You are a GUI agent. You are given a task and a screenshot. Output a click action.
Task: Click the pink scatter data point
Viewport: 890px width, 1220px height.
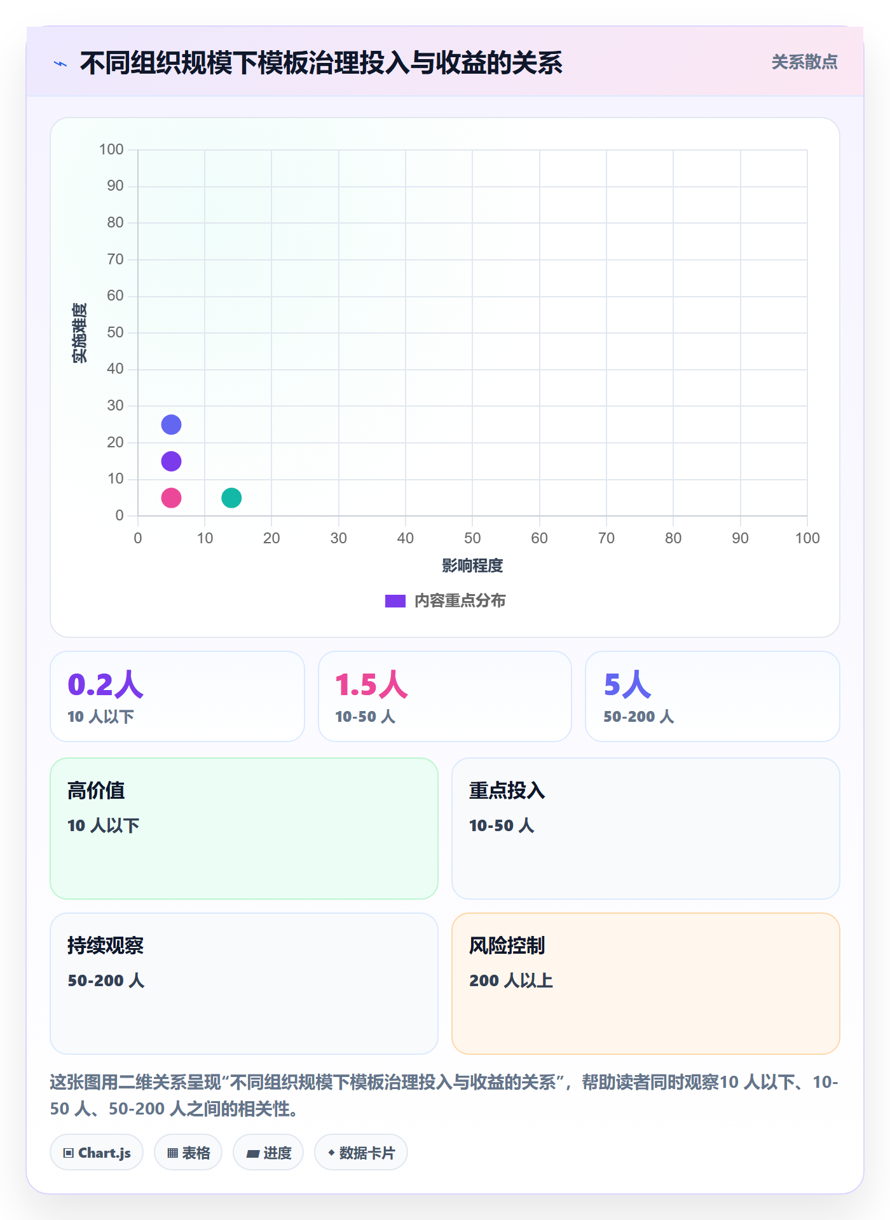(x=171, y=498)
